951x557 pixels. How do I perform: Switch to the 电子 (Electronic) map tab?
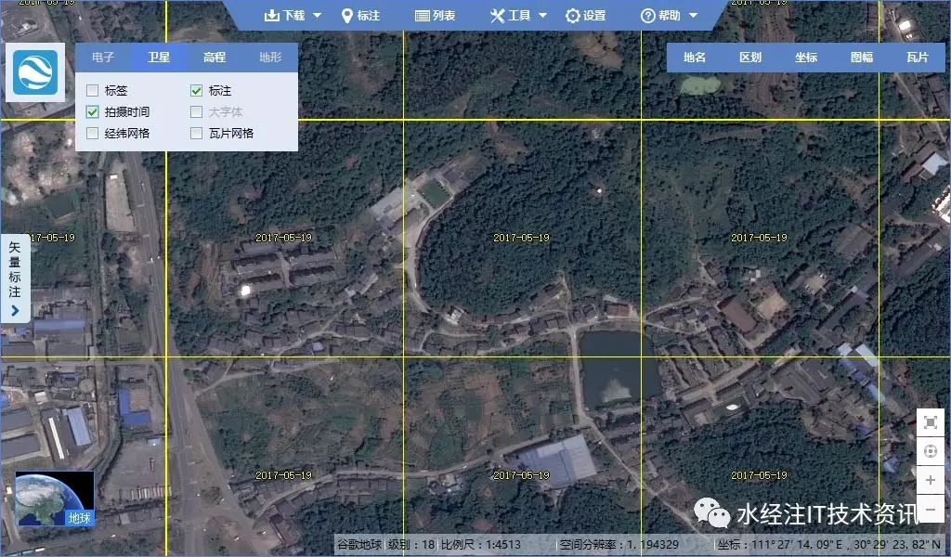pyautogui.click(x=101, y=57)
